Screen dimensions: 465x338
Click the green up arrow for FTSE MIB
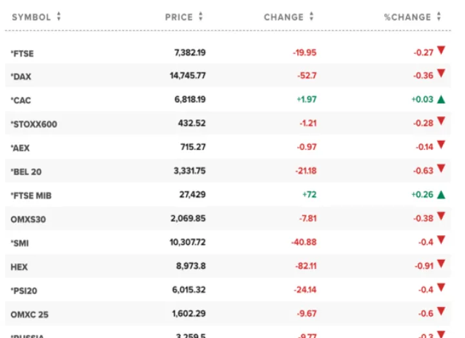coord(441,195)
